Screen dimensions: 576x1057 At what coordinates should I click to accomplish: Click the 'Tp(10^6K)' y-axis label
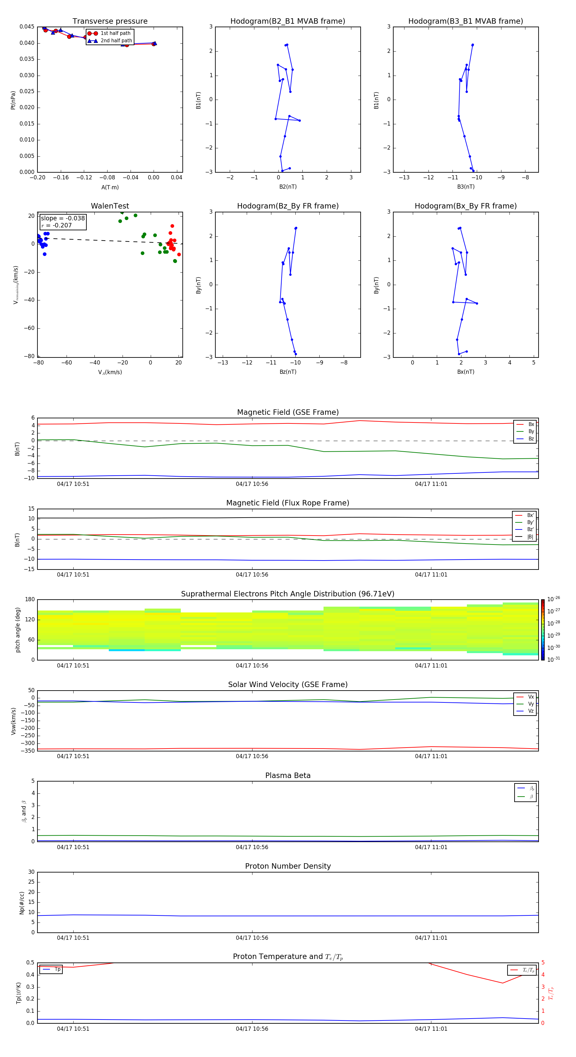click(19, 993)
